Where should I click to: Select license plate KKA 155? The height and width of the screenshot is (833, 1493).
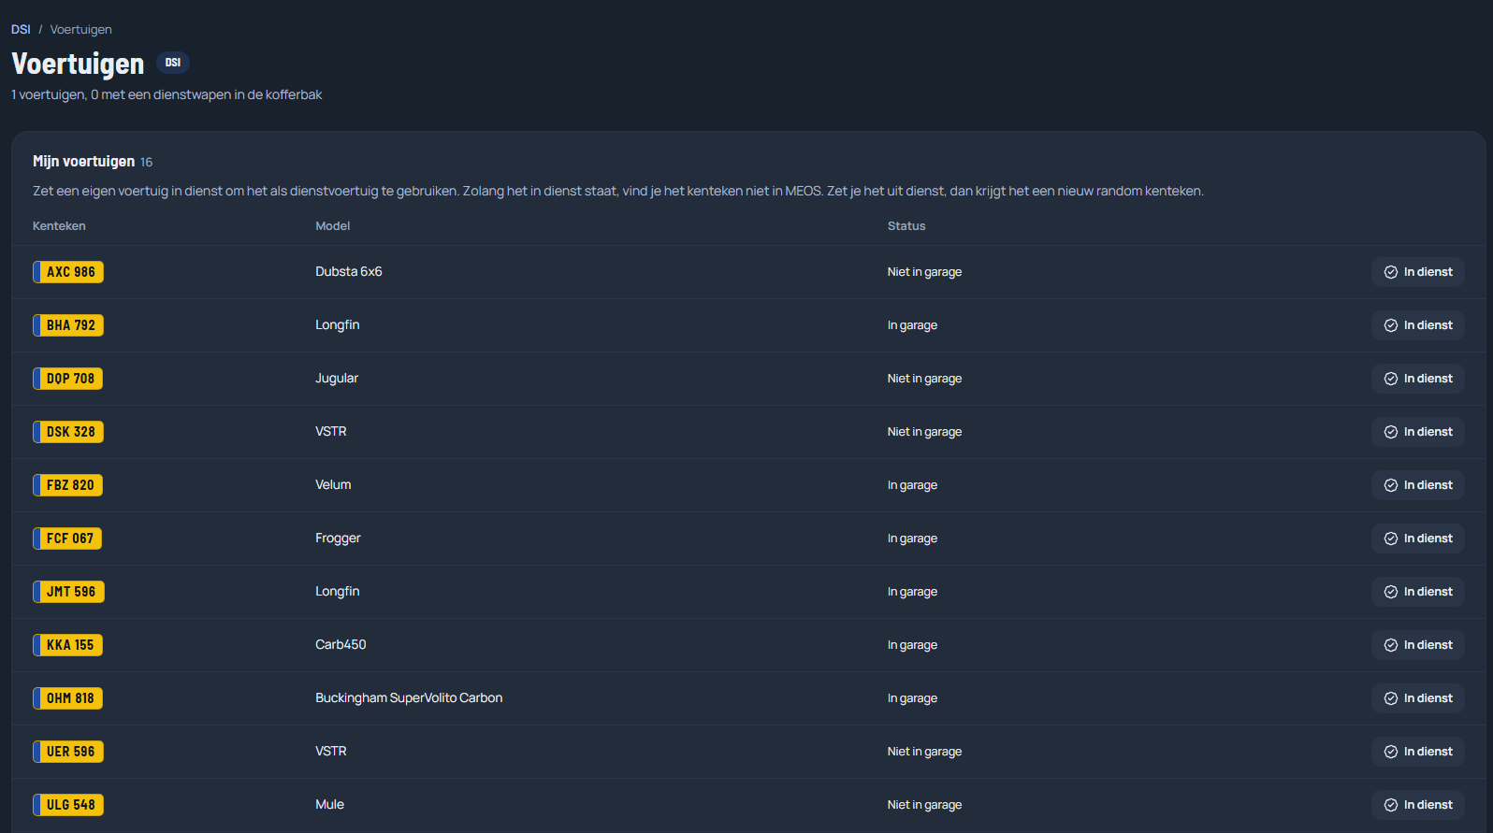click(67, 645)
